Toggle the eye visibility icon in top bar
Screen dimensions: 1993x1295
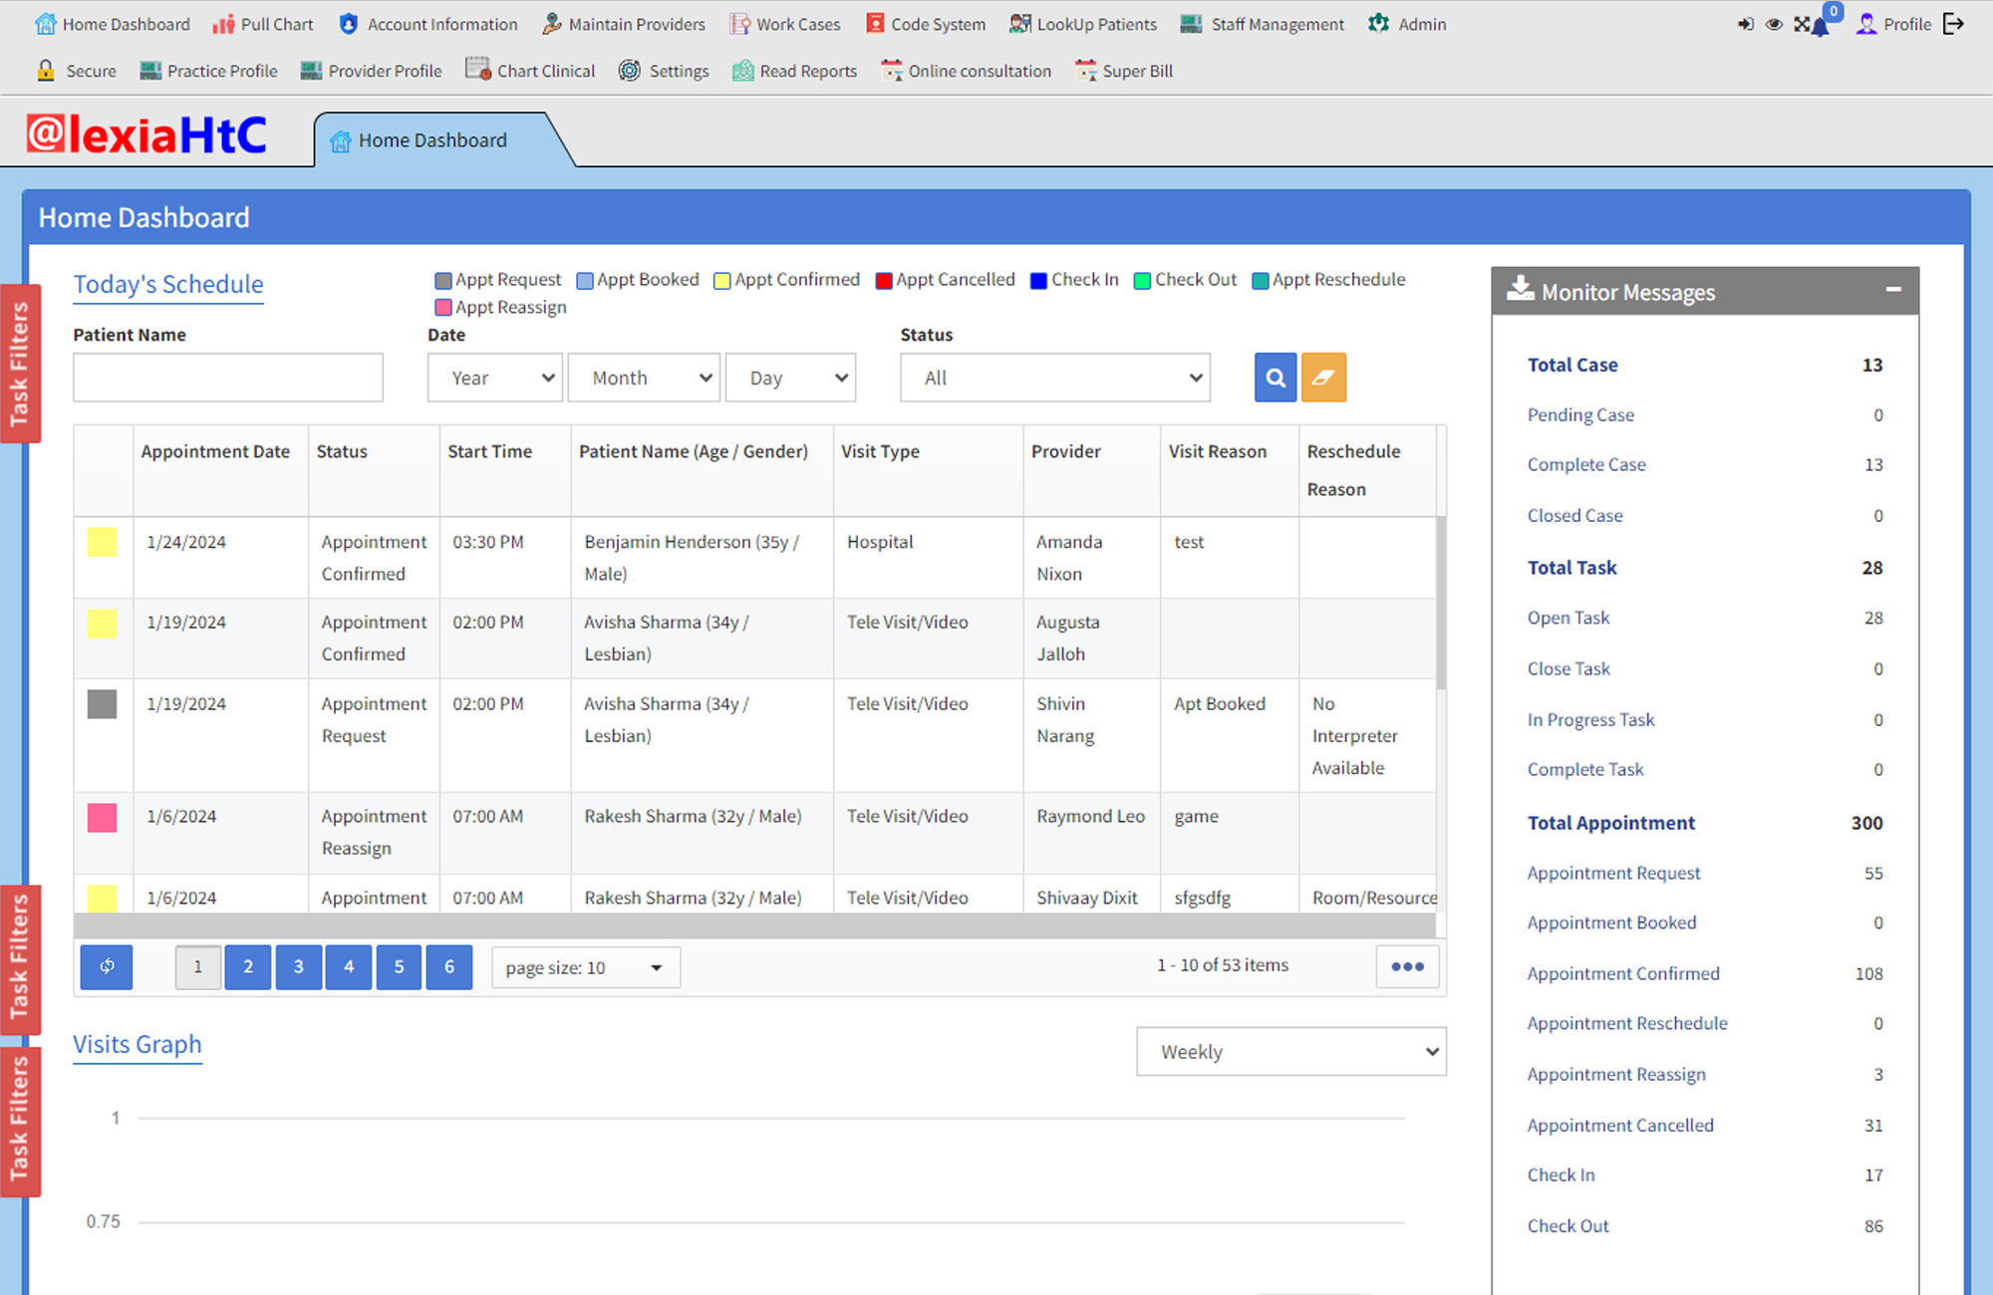point(1774,24)
